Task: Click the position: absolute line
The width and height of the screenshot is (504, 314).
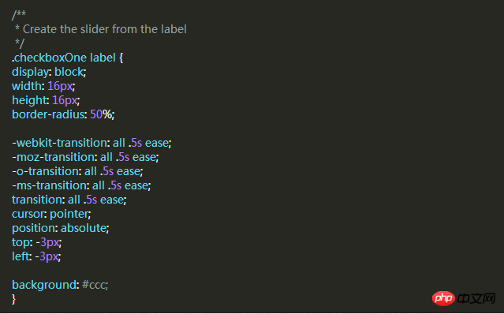Action: [x=61, y=228]
